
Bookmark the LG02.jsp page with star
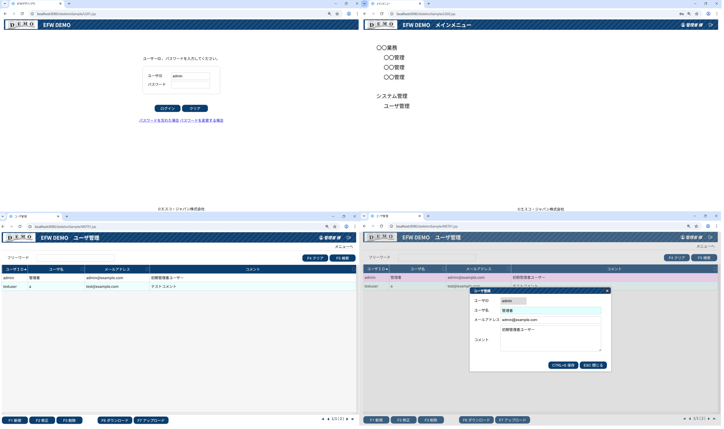coord(697,14)
